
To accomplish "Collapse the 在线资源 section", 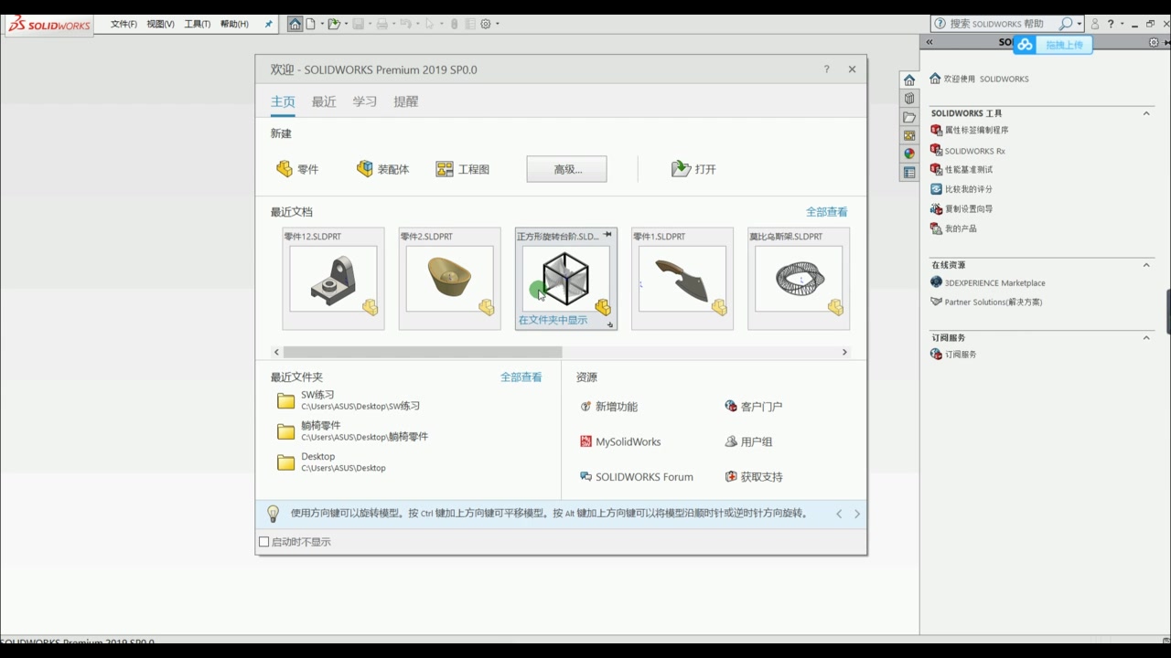I will [1146, 265].
